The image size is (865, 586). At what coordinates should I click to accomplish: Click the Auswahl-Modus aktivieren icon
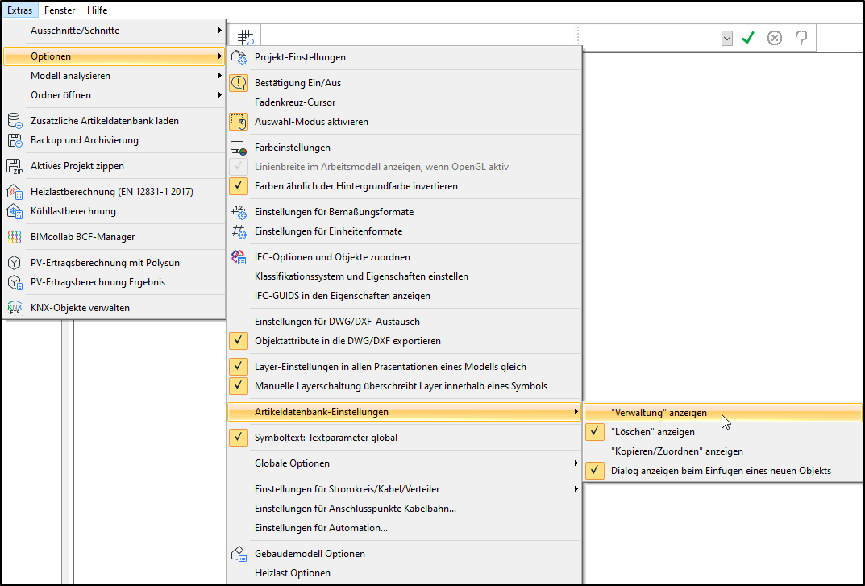pos(239,122)
